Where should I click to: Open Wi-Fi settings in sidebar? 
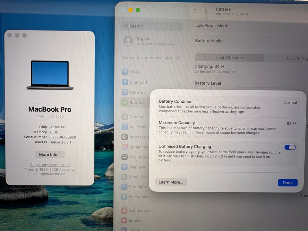135,72
